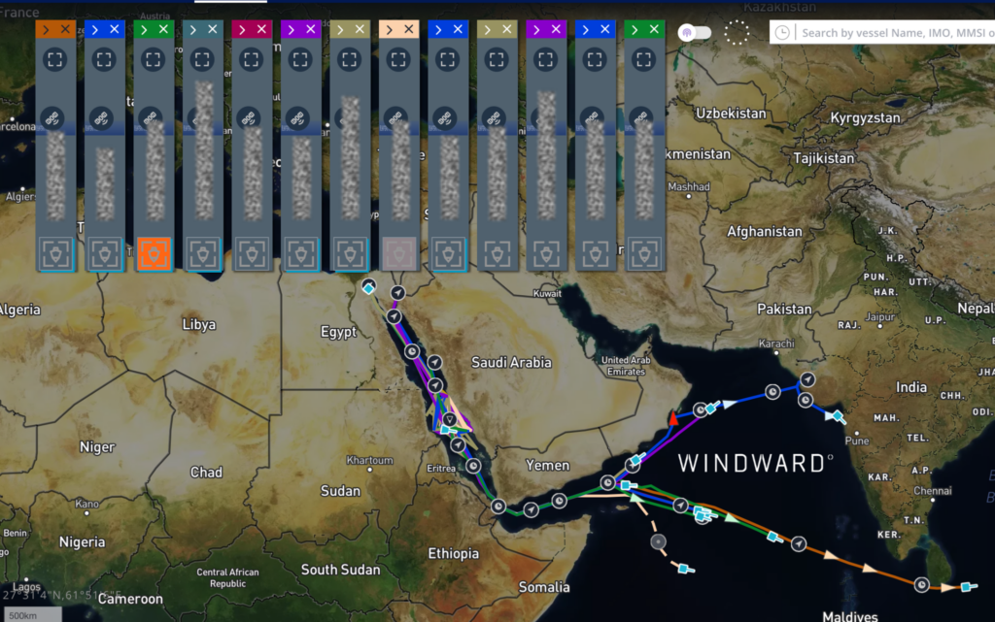Click the Egypt map label
The height and width of the screenshot is (622, 995).
click(x=338, y=332)
